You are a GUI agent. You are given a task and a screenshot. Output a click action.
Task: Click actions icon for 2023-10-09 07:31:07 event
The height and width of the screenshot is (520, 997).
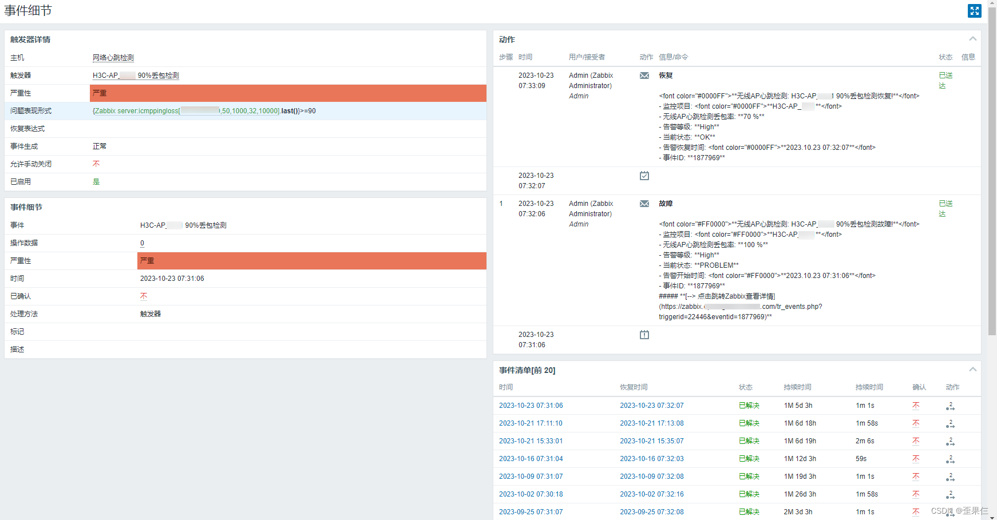[x=950, y=477]
